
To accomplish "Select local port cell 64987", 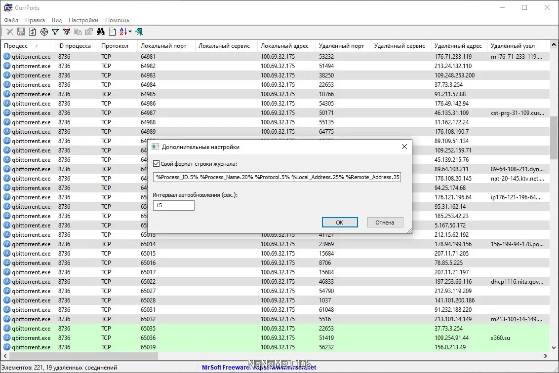I will (x=148, y=112).
